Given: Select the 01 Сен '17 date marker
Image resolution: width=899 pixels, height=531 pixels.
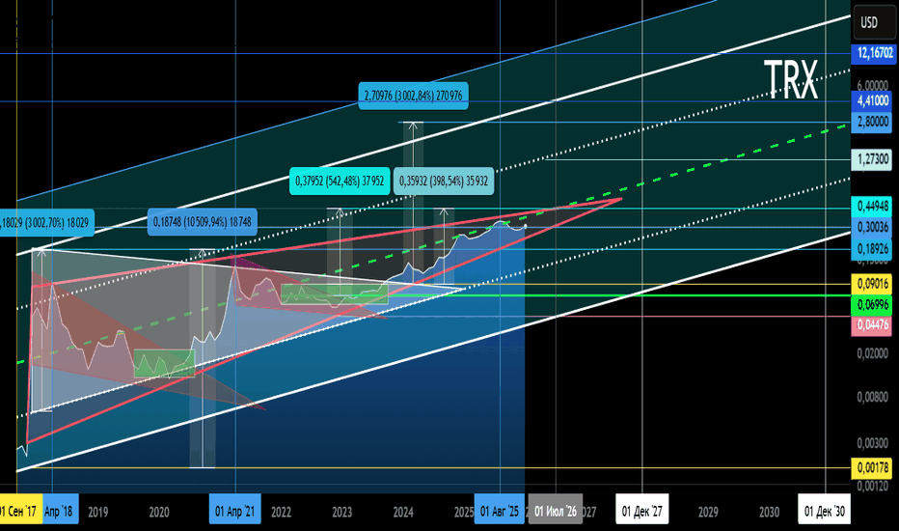Looking at the screenshot, I should pyautogui.click(x=20, y=511).
